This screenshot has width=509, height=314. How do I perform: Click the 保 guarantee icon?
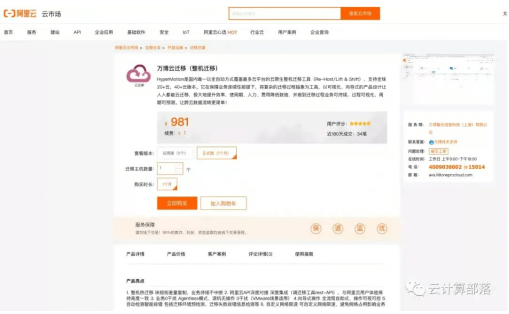[315, 228]
